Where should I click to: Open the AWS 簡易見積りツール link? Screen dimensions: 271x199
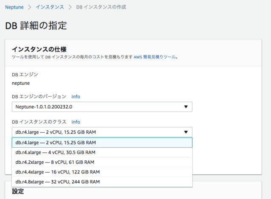click(155, 57)
